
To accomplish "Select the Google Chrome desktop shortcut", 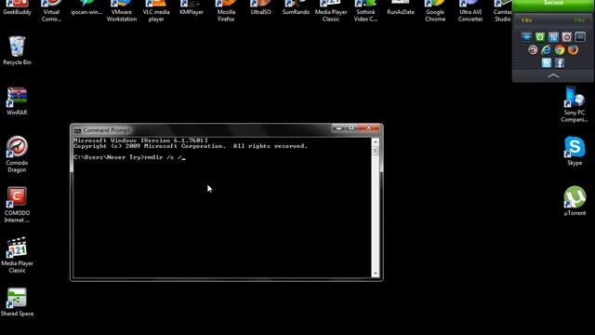I will click(x=435, y=10).
